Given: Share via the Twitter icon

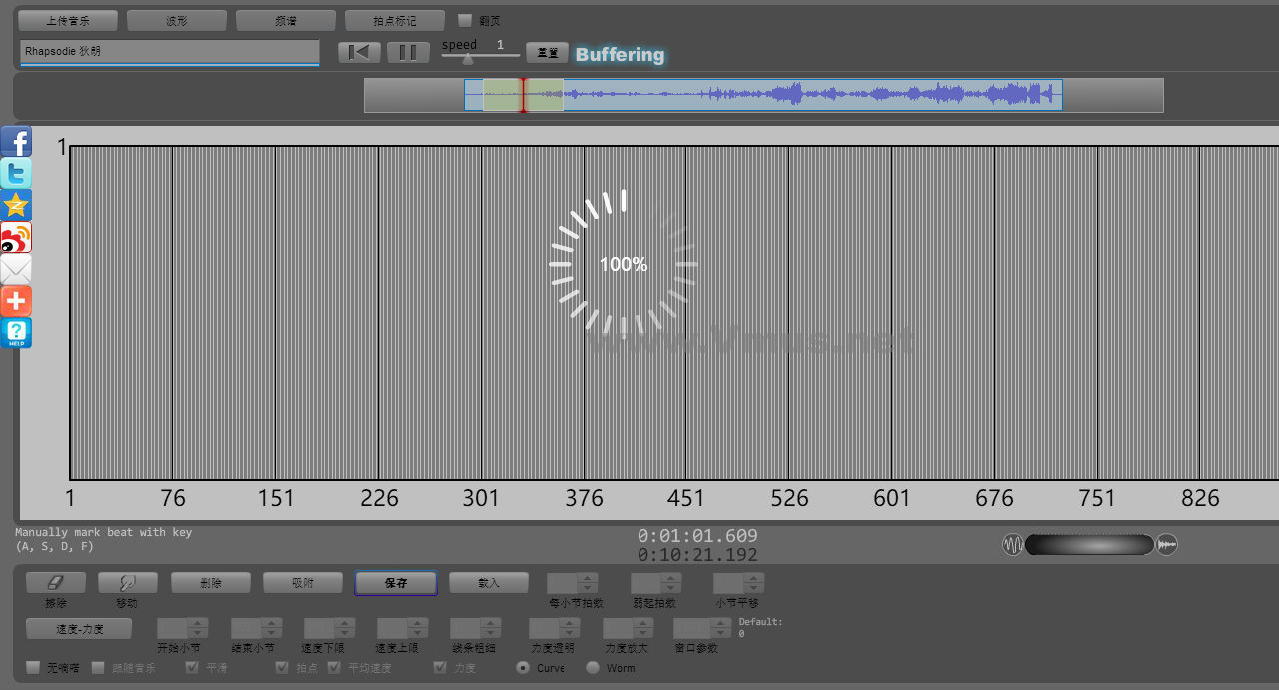Looking at the screenshot, I should (x=16, y=174).
